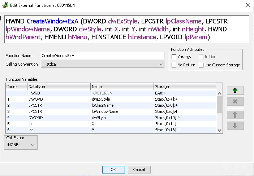Click the Ghidra dragon icon in title bar
The width and height of the screenshot is (254, 176).
[x=5, y=5]
